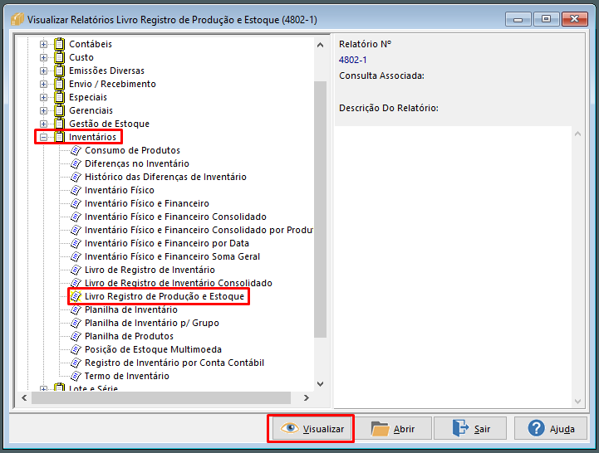Select Livro Registro de Produção e Estoque

coord(164,296)
